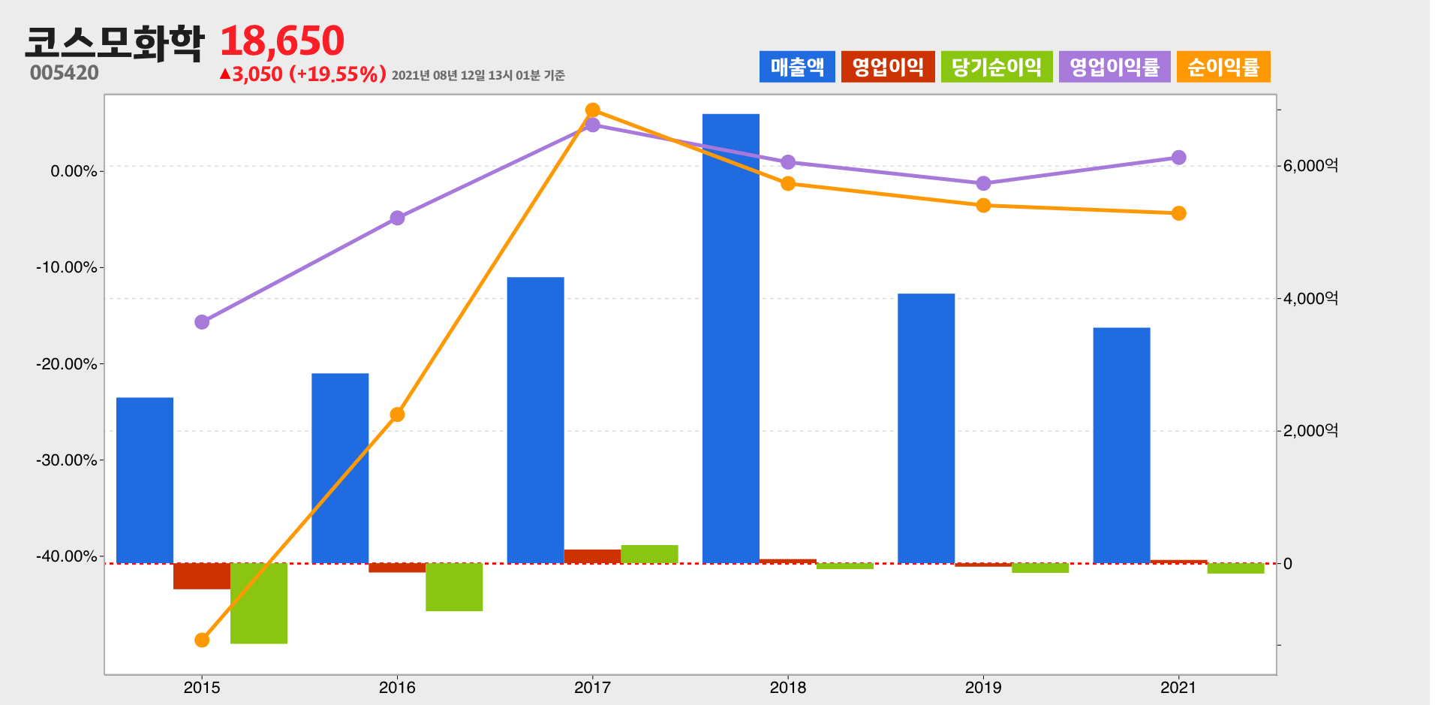This screenshot has width=1441, height=705.
Task: Click the -10.00% left axis label
Action: (x=67, y=267)
